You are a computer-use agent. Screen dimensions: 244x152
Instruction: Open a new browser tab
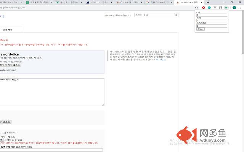point(208,3)
